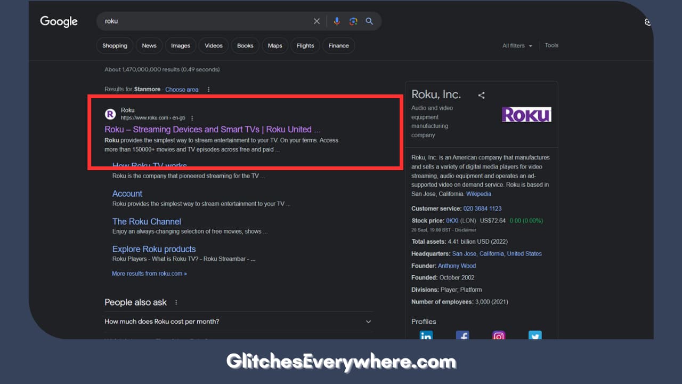Image resolution: width=682 pixels, height=384 pixels.
Task: Submit search with the magnifier icon
Action: click(x=369, y=21)
